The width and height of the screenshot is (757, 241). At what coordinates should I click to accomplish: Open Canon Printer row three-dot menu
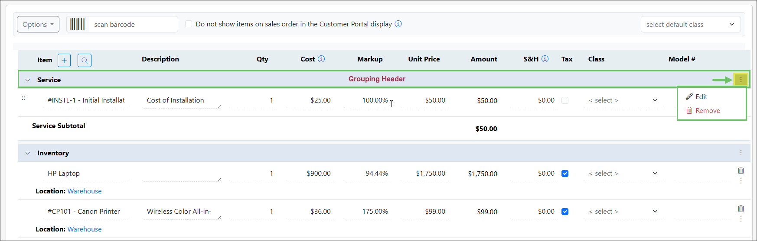pyautogui.click(x=741, y=219)
